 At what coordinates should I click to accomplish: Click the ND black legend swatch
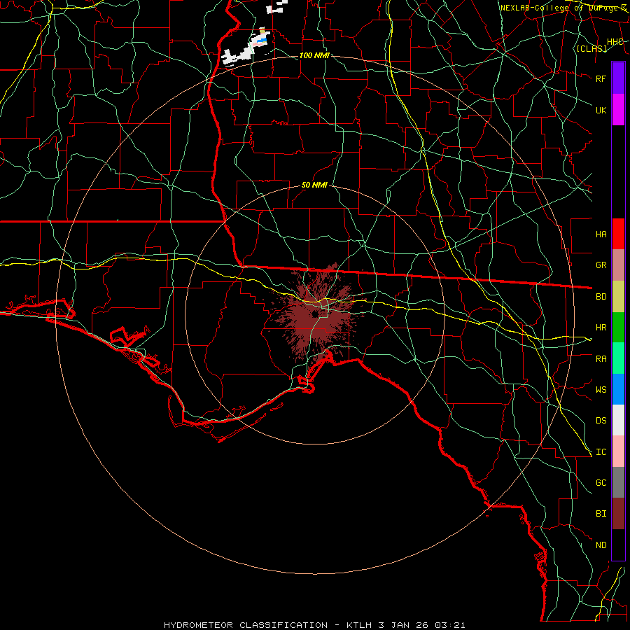point(618,545)
